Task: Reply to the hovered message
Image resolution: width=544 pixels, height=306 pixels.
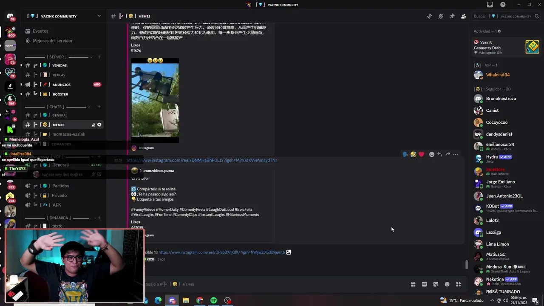Action: coord(439,155)
